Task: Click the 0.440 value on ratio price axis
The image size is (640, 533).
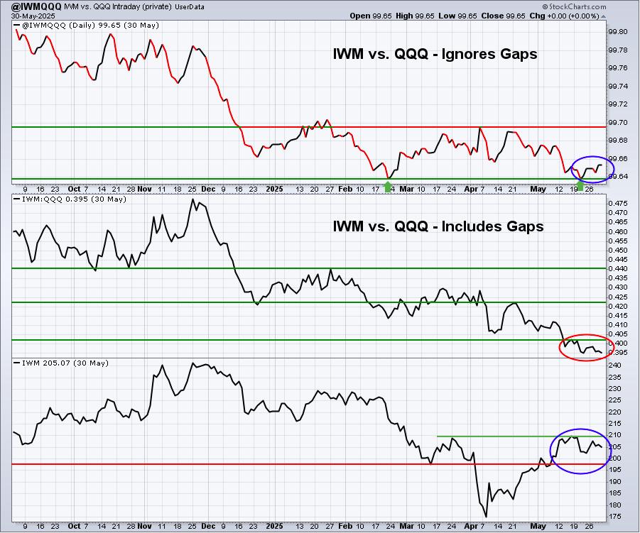Action: [619, 268]
